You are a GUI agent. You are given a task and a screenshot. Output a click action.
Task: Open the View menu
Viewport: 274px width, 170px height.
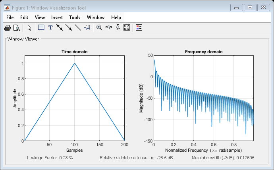pyautogui.click(x=40, y=17)
